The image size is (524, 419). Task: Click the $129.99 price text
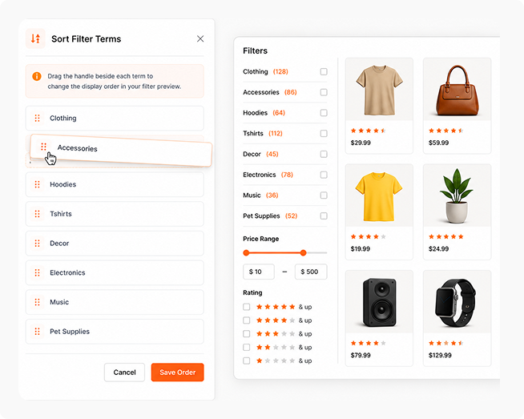click(x=440, y=355)
